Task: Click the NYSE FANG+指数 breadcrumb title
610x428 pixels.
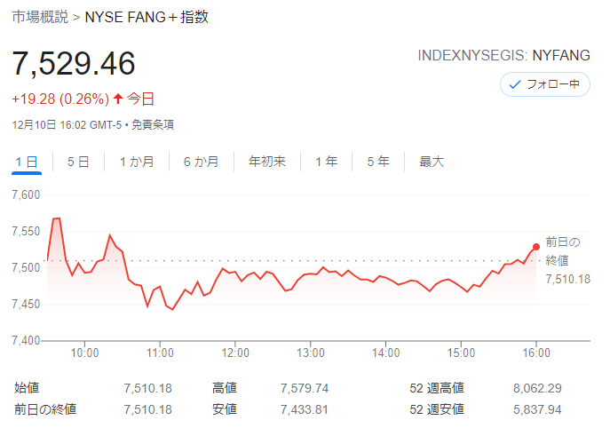Action: point(147,17)
